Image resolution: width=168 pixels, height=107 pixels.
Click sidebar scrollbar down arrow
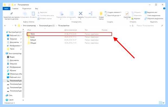click(23, 100)
